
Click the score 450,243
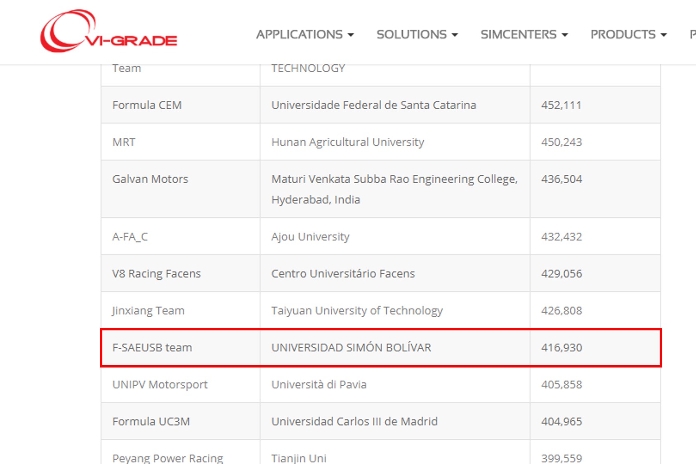point(562,142)
